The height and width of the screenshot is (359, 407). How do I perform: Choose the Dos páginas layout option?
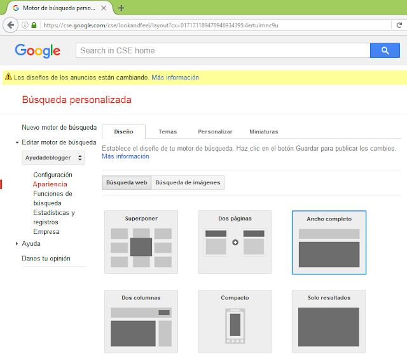pyautogui.click(x=235, y=242)
